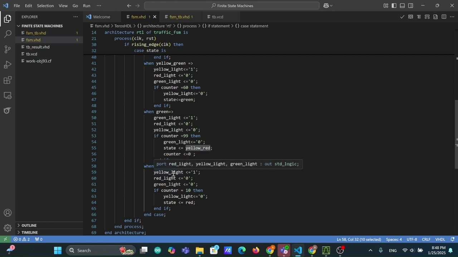Screen dimensions: 458x257
Task: Click the hierarchy tree icon in editor toolbar
Action: (419, 17)
